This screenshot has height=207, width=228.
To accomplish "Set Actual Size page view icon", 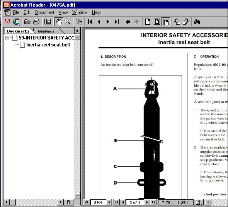I will (x=148, y=22).
